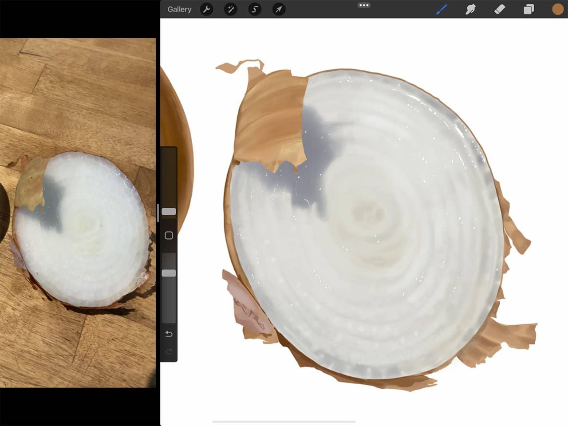Image resolution: width=568 pixels, height=426 pixels.
Task: Return to the Gallery
Action: 179,9
